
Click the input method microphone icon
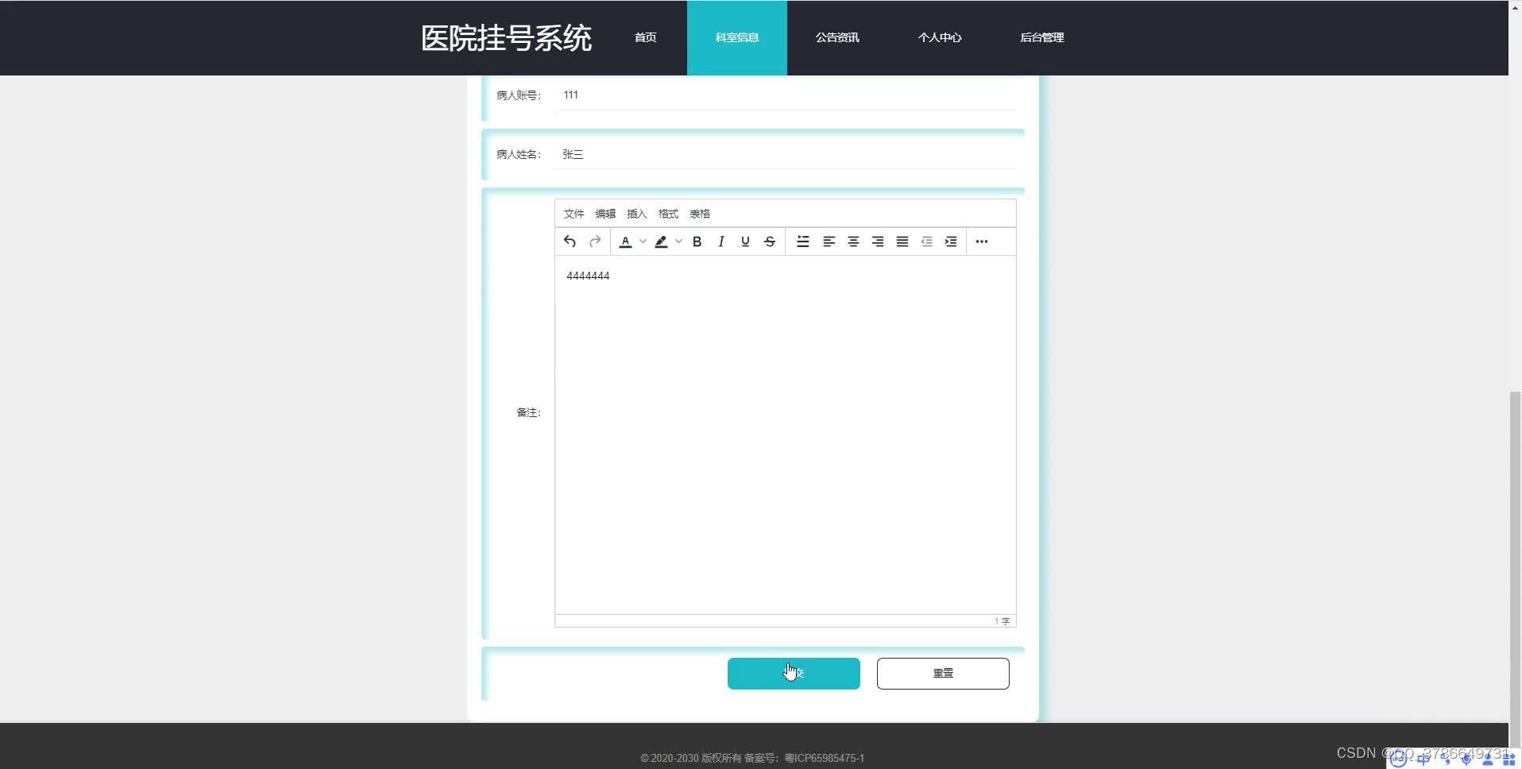[1466, 759]
